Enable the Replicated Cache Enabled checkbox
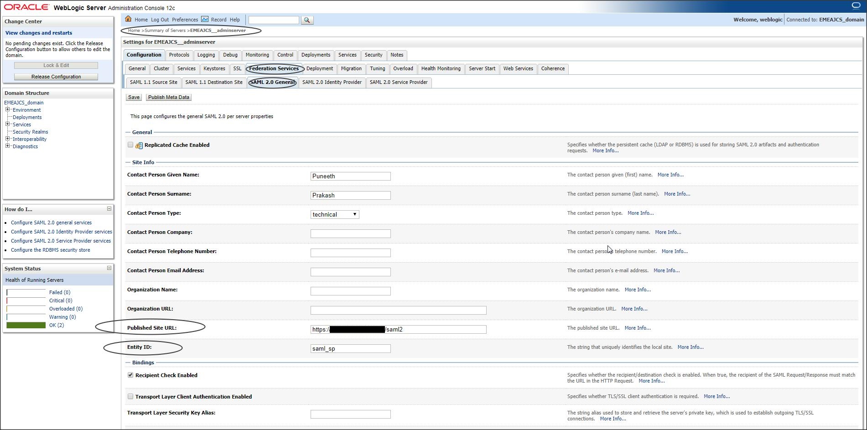Viewport: 867px width, 430px height. (130, 145)
